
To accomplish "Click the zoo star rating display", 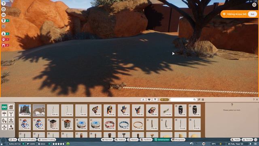I will pyautogui.click(x=58, y=144).
